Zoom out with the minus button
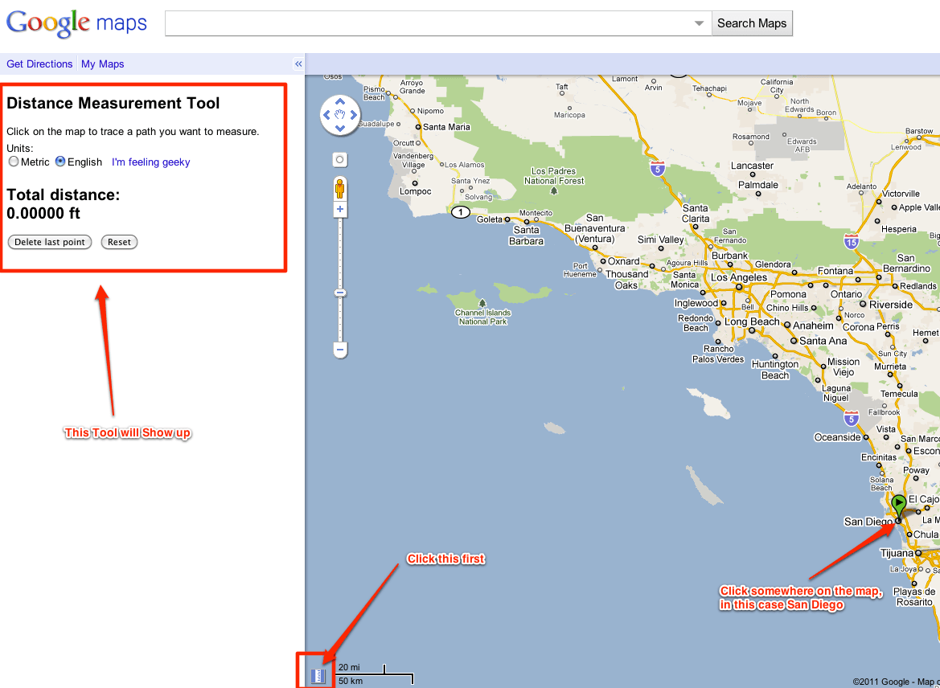This screenshot has width=940, height=688. click(339, 350)
